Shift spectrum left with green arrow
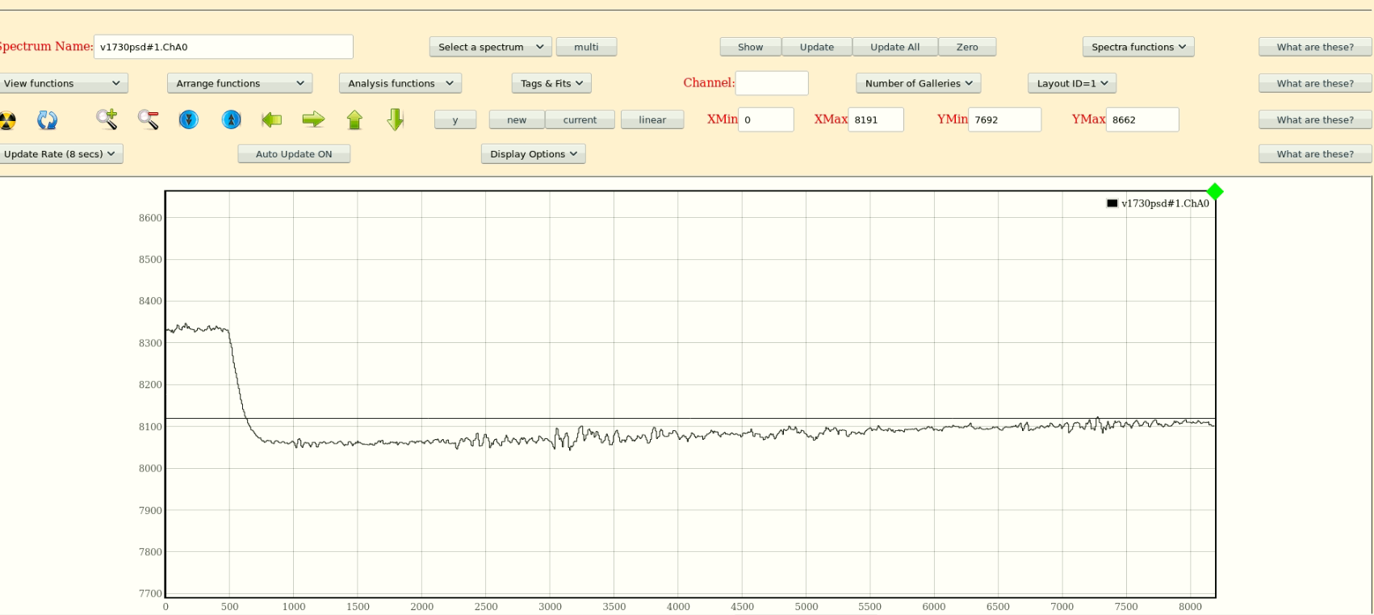 coord(272,120)
